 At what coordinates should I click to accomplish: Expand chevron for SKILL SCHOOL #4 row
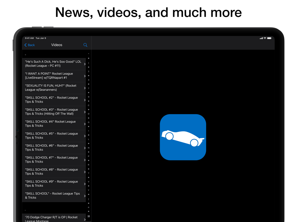pos(85,124)
